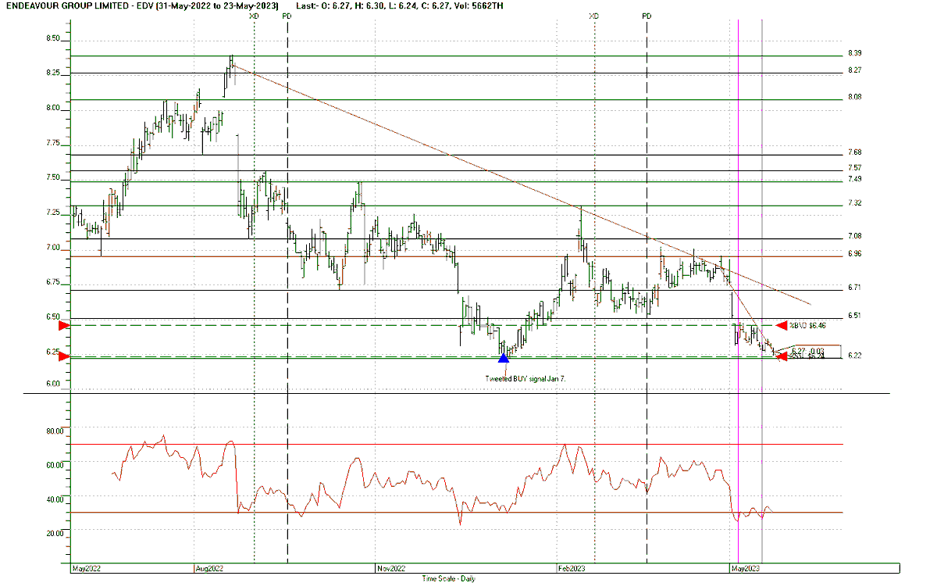Click the red arrow beside the 6.27 -0.03 callout
Screen dimensions: 937x583
pos(781,356)
